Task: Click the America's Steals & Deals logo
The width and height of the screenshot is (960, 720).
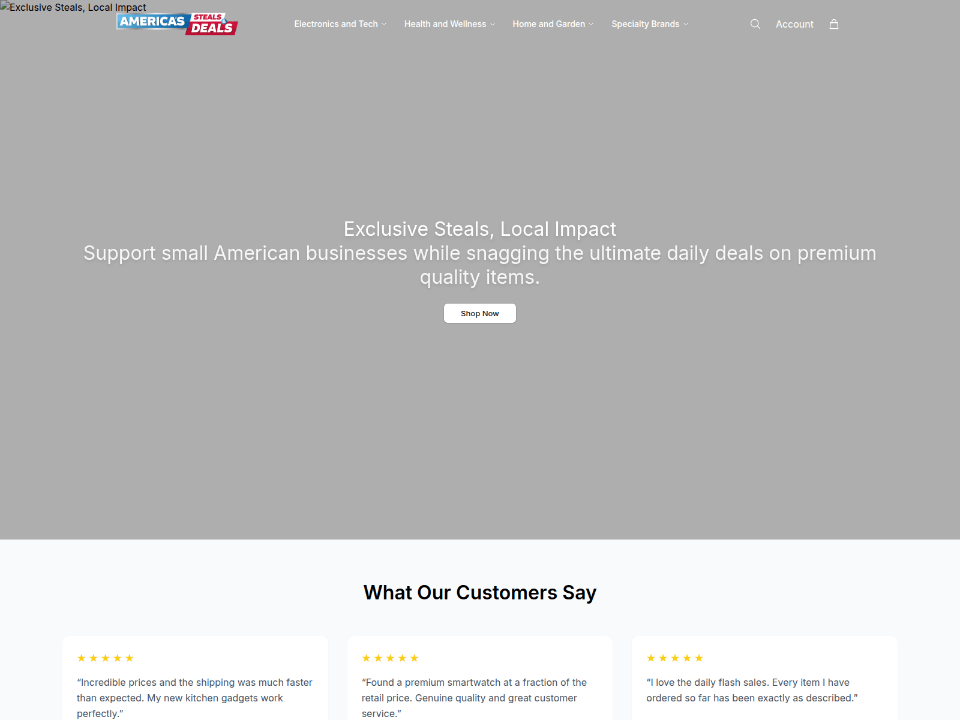Action: [177, 24]
